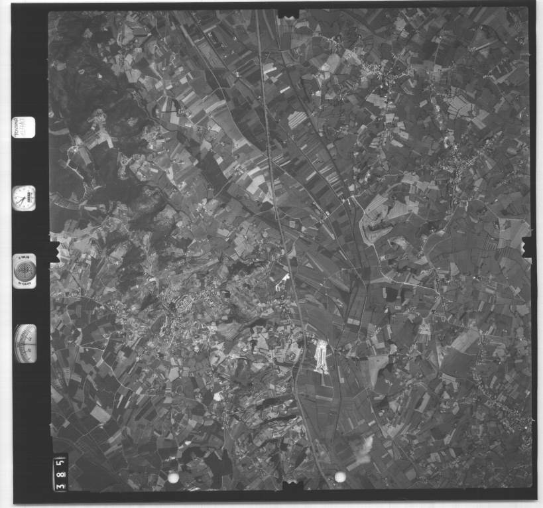
Task: Click the right edge fiducial notch
Action: (528, 246)
